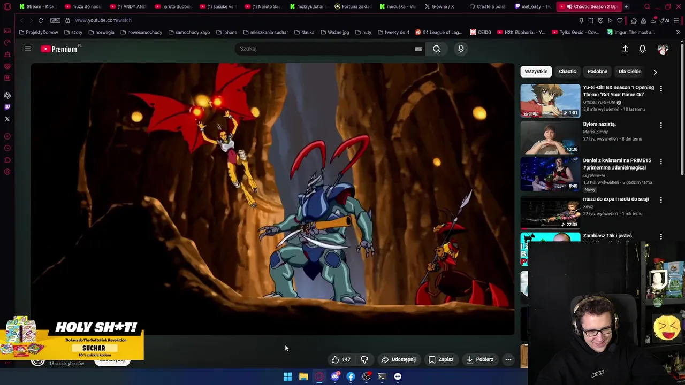The width and height of the screenshot is (685, 385).
Task: Click the Udostępnij share button
Action: 398,359
